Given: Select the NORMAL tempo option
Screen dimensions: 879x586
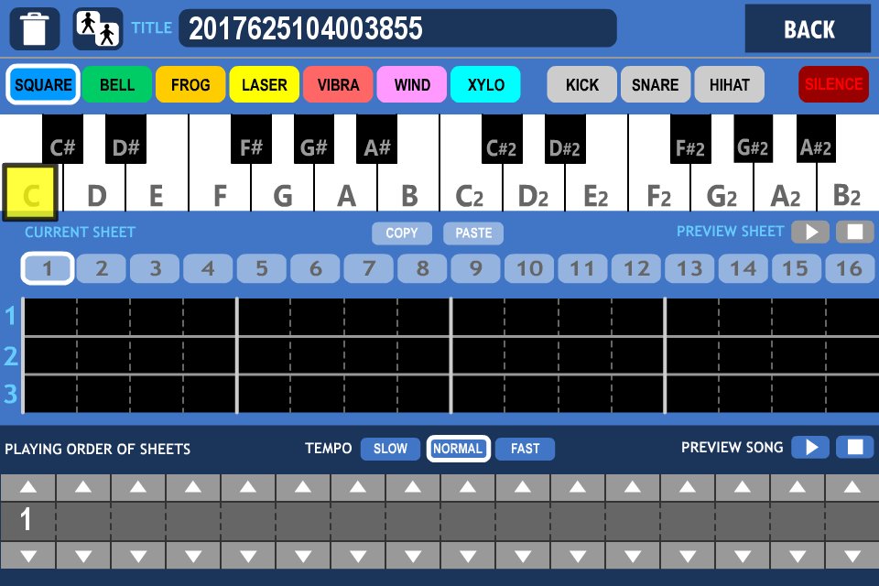Looking at the screenshot, I should pyautogui.click(x=458, y=449).
